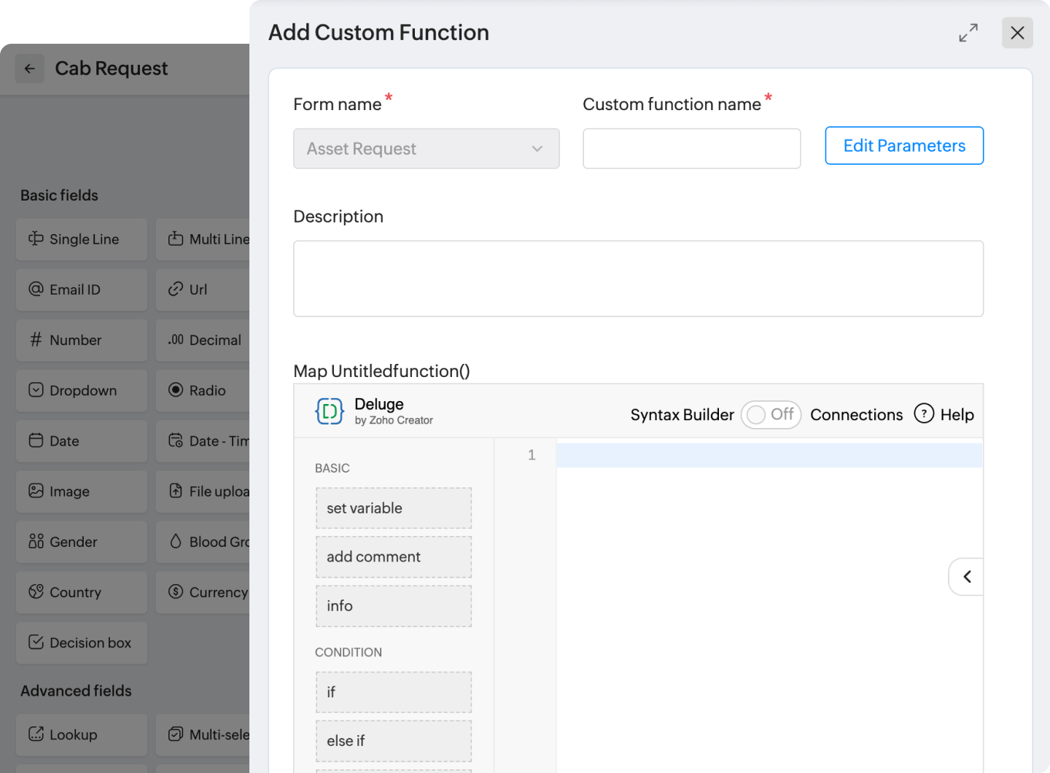Viewport: 1050px width, 773px height.
Task: Open the Form name dropdown
Action: tap(426, 149)
